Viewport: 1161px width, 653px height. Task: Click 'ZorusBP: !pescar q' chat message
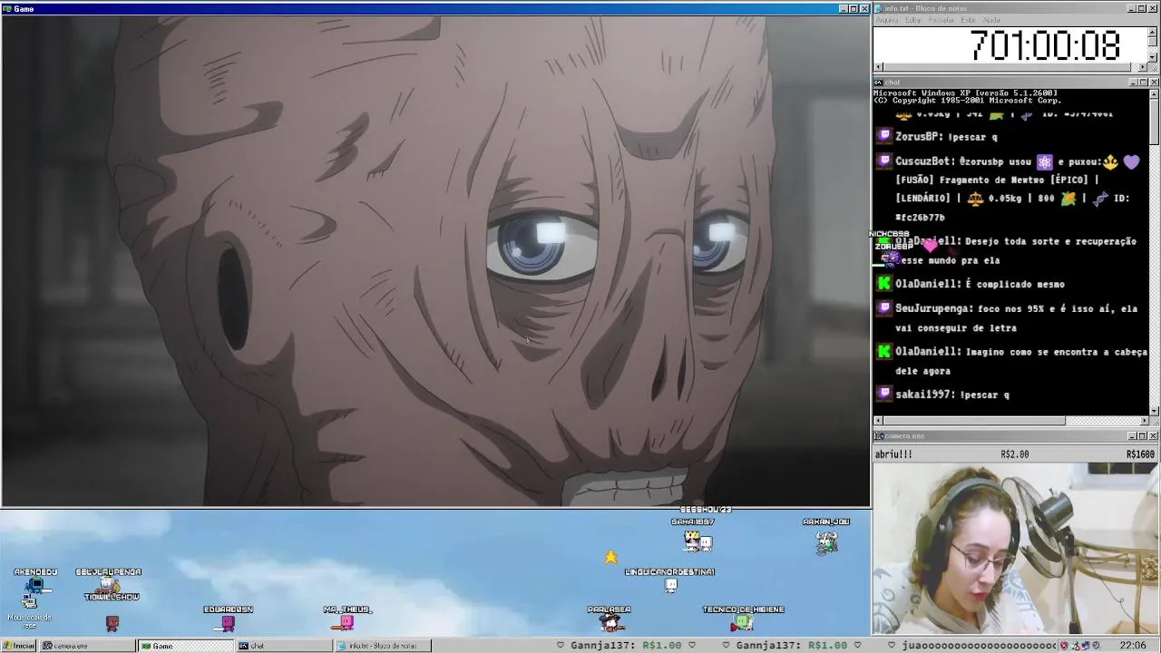coord(946,137)
